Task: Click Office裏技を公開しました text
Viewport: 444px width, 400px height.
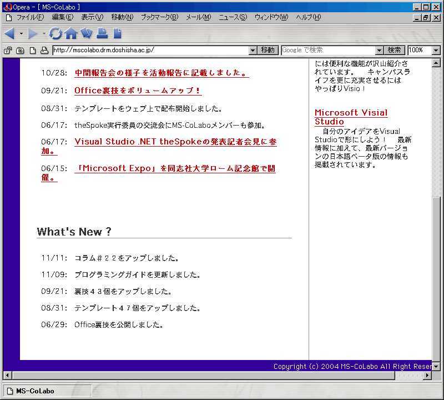Action: 119,324
